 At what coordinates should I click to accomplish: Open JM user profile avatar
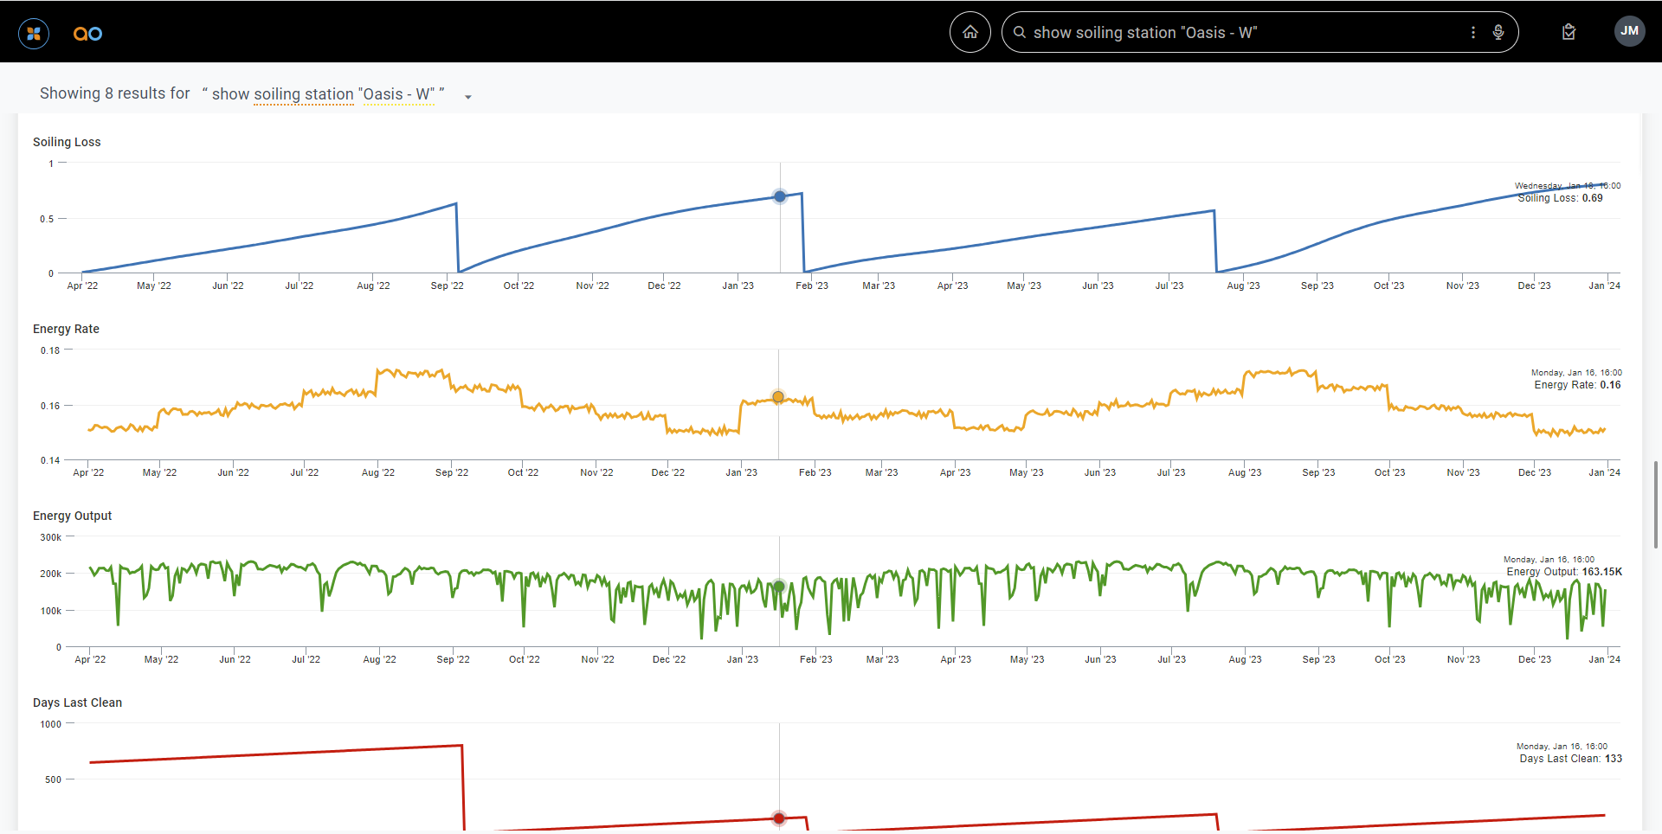click(1629, 31)
